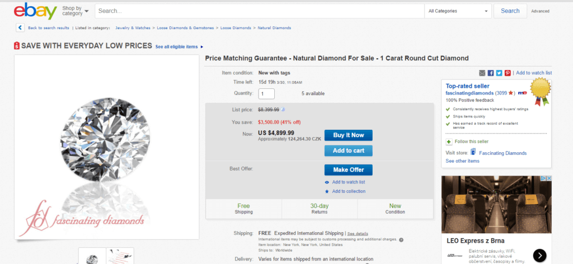Viewport: 573px width, 264px height.
Task: Share listing via email icon
Action: 482,73
